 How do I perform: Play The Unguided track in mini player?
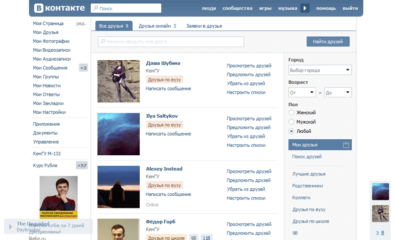(10, 227)
